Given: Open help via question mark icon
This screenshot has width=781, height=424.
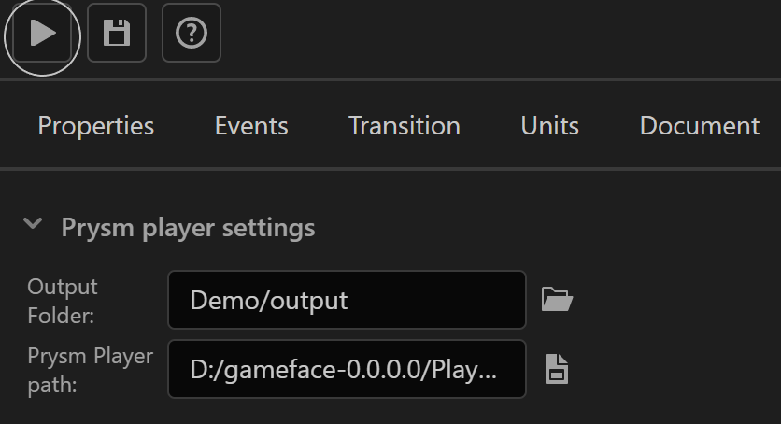Looking at the screenshot, I should pos(192,33).
